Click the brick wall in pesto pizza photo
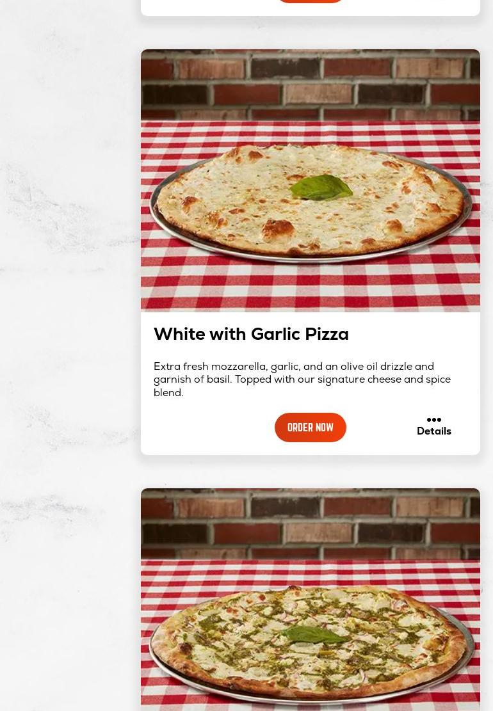493x711 pixels. click(311, 523)
